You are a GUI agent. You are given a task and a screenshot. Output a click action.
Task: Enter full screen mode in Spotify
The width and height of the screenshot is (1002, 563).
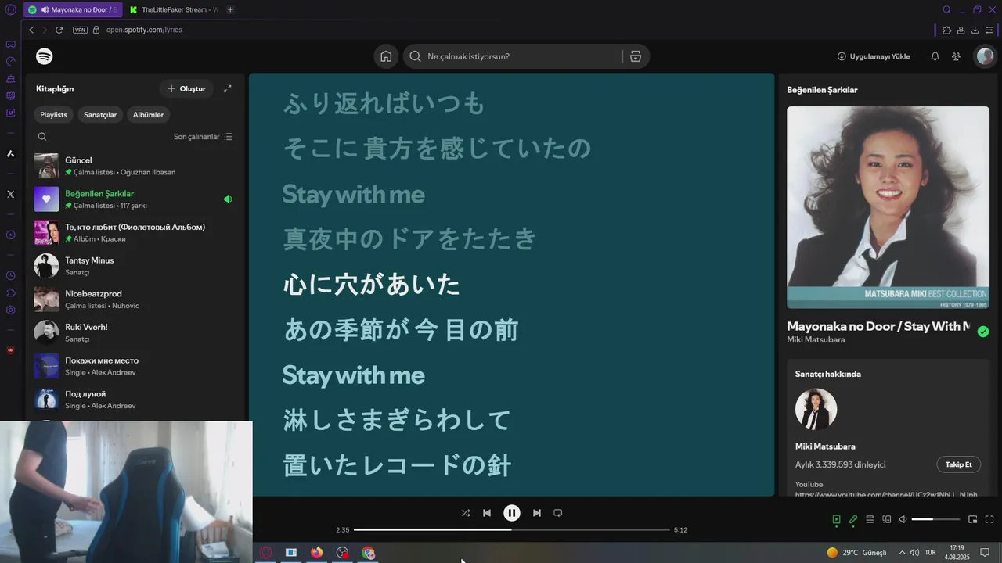(x=989, y=519)
